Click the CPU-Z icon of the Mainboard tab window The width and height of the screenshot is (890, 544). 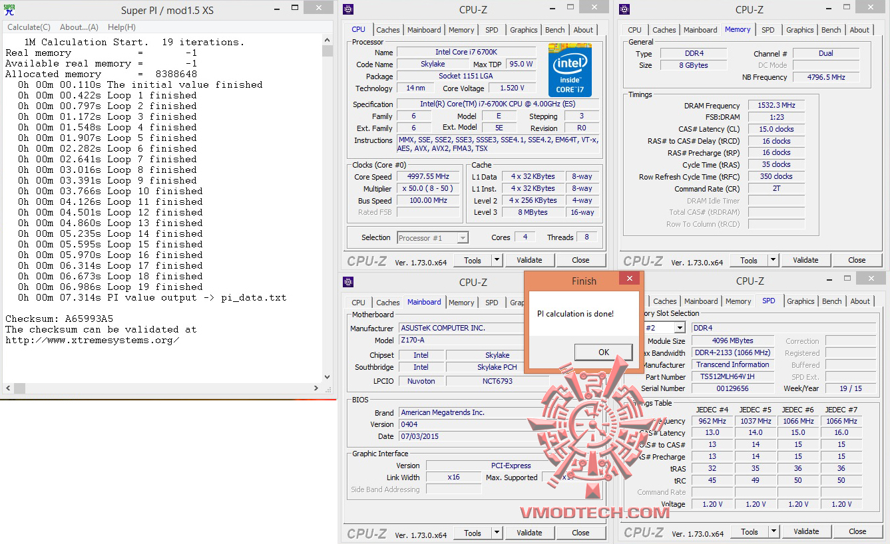[349, 282]
